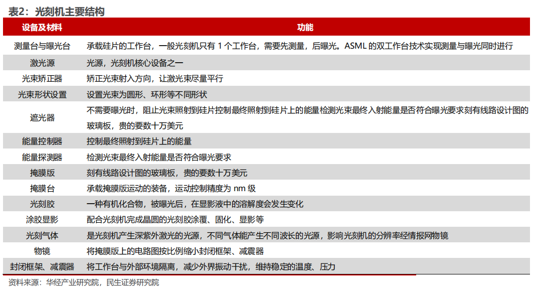Image resolution: width=534 pixels, height=291 pixels.
Task: Click the text 将掩膜版上的电路图按比例缩小
Action: click(x=143, y=251)
